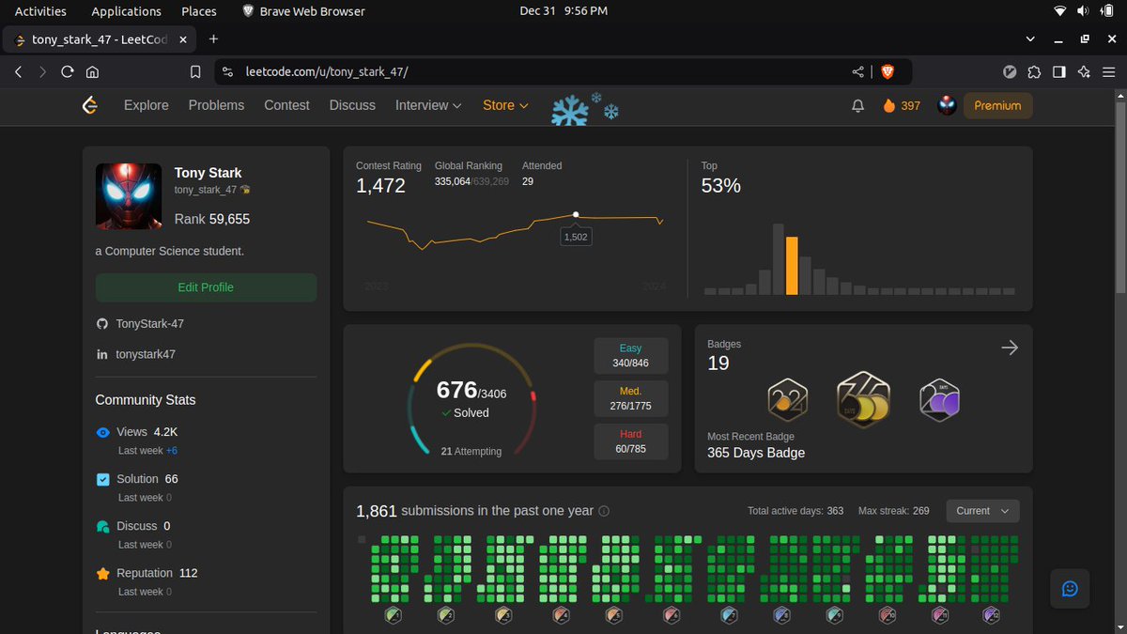This screenshot has height=634, width=1127.
Task: Open the notifications bell icon
Action: pyautogui.click(x=857, y=106)
